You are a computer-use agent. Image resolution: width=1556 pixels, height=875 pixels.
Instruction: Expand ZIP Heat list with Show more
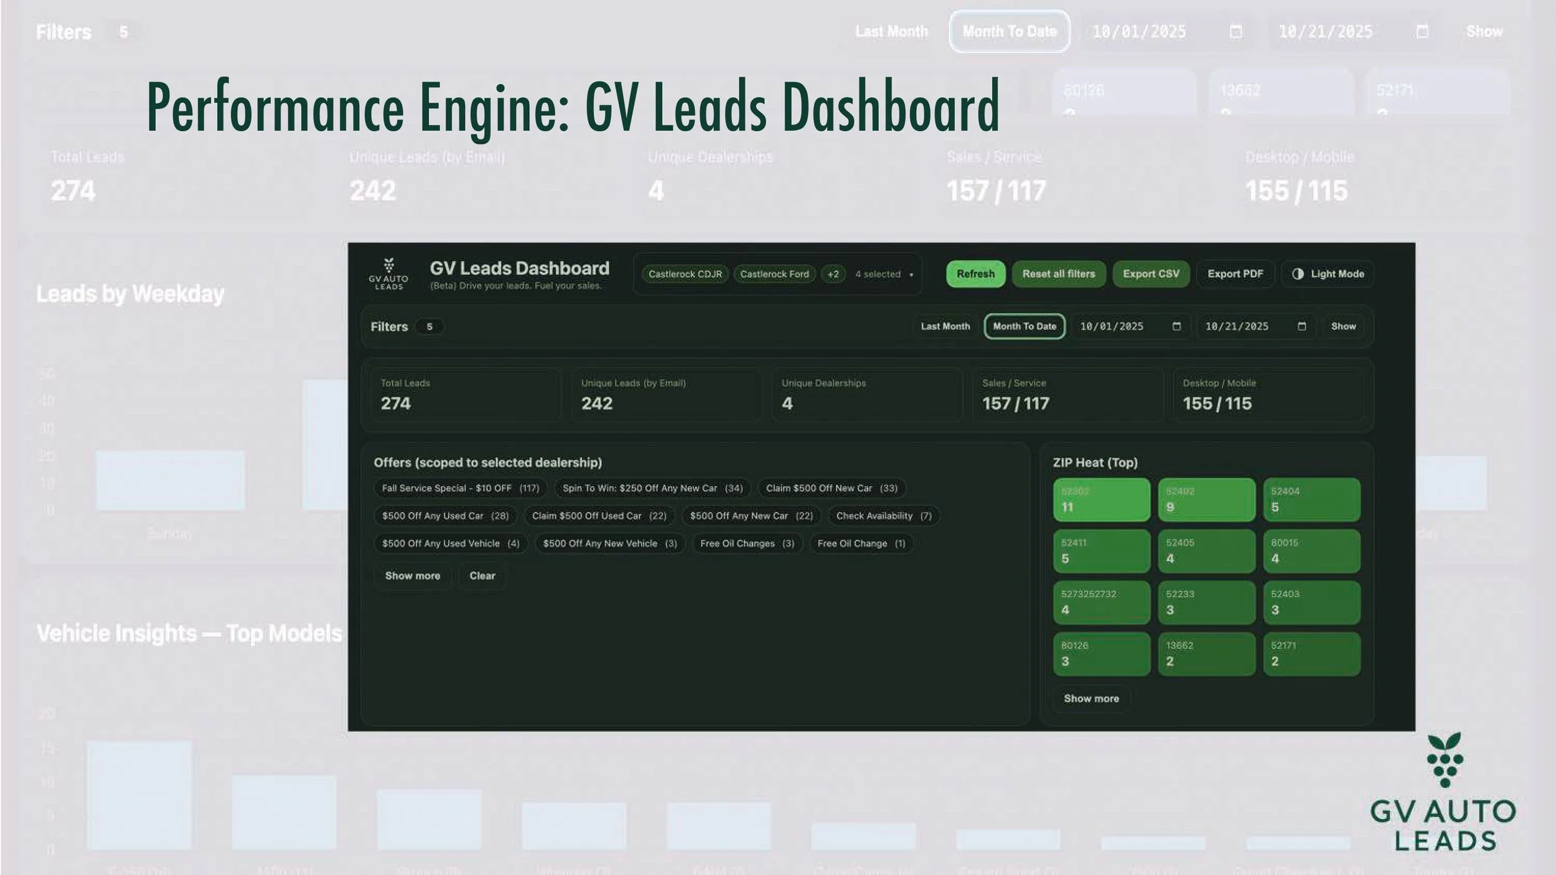(1091, 698)
